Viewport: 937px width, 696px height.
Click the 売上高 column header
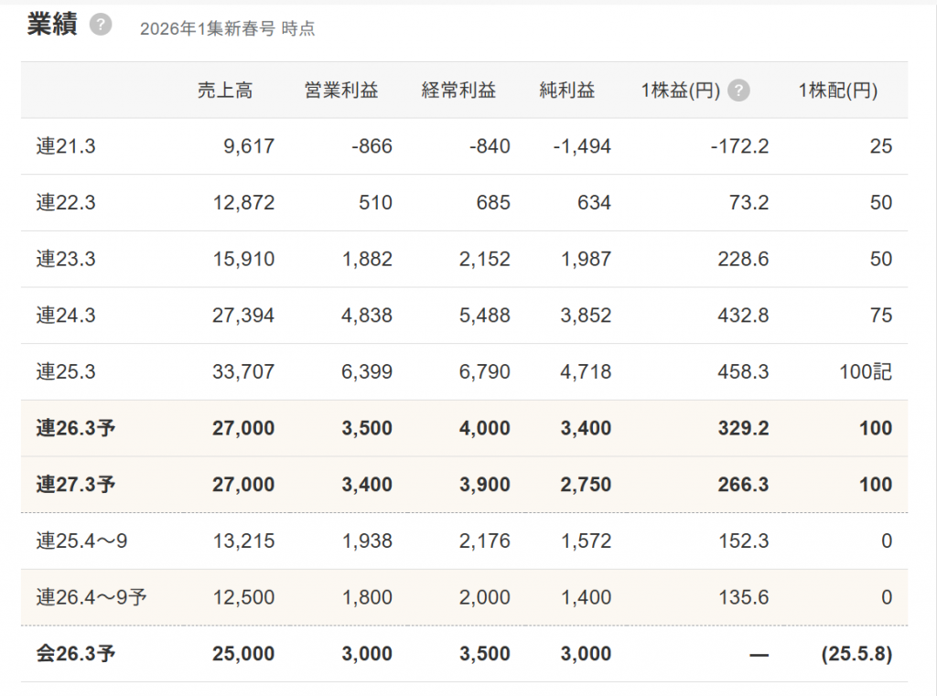(225, 91)
